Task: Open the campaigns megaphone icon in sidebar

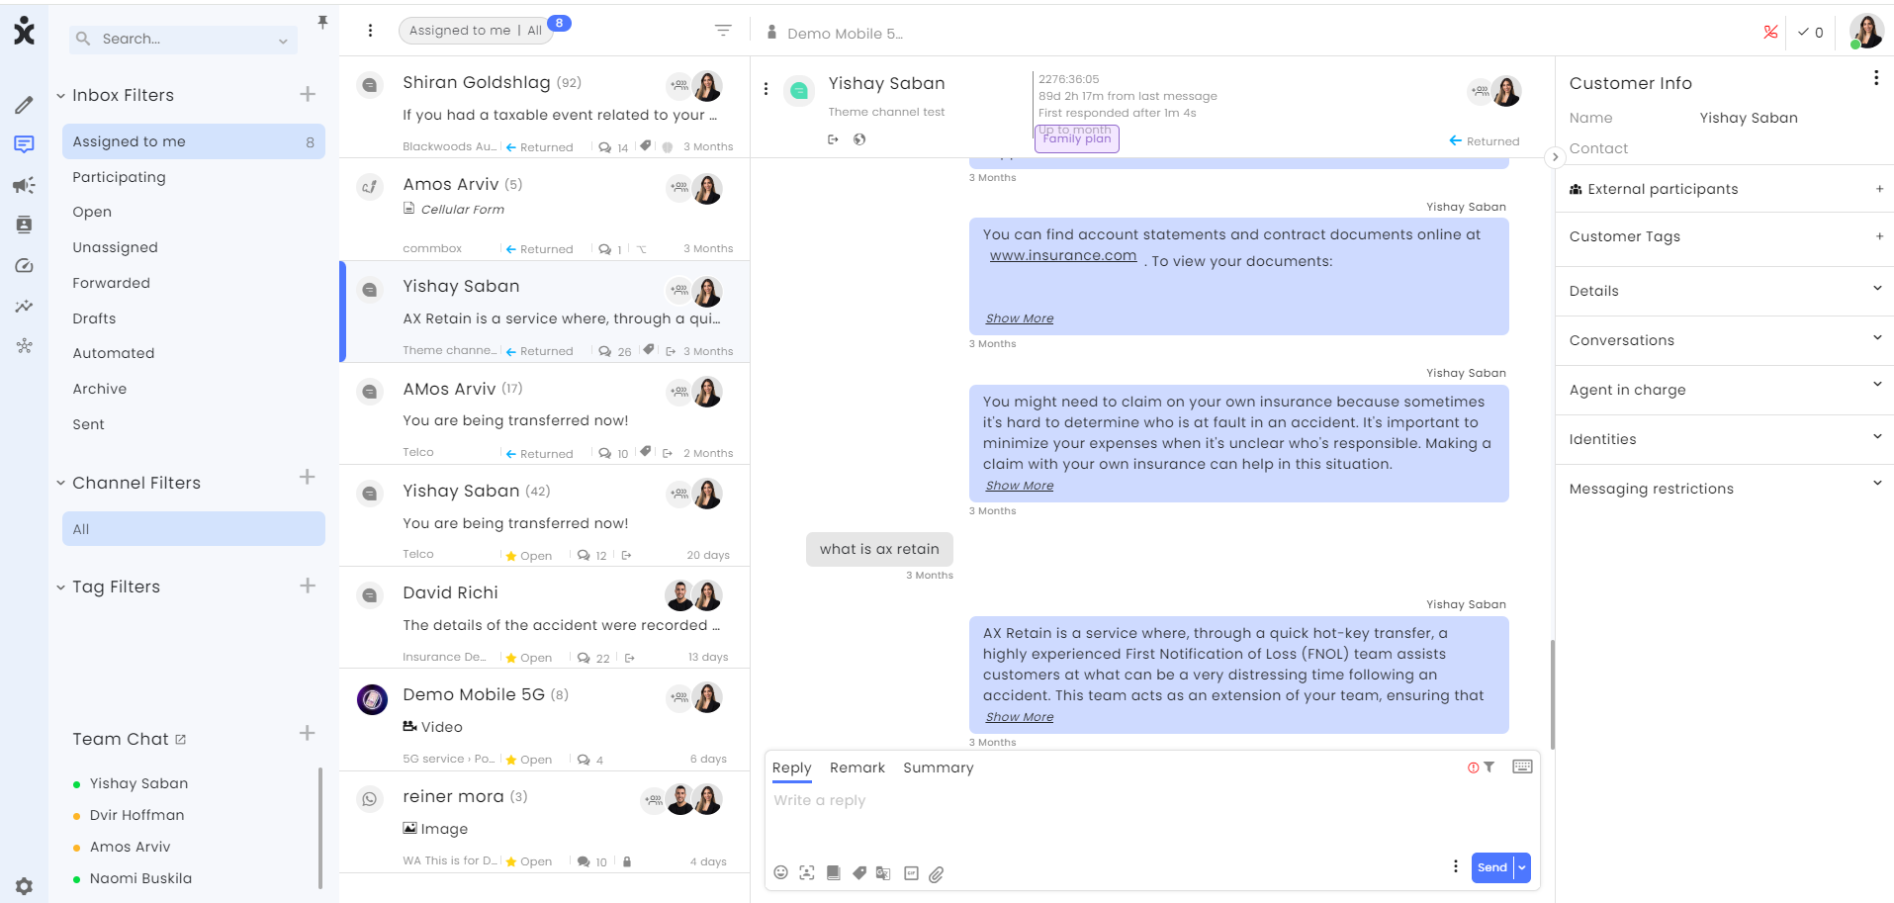Action: (24, 185)
